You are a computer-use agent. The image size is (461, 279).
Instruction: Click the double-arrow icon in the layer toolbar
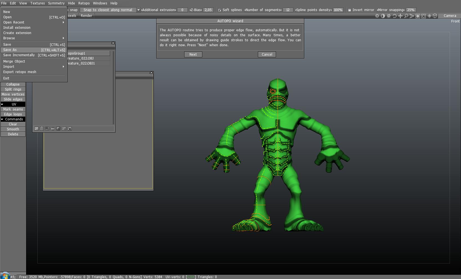(53, 129)
